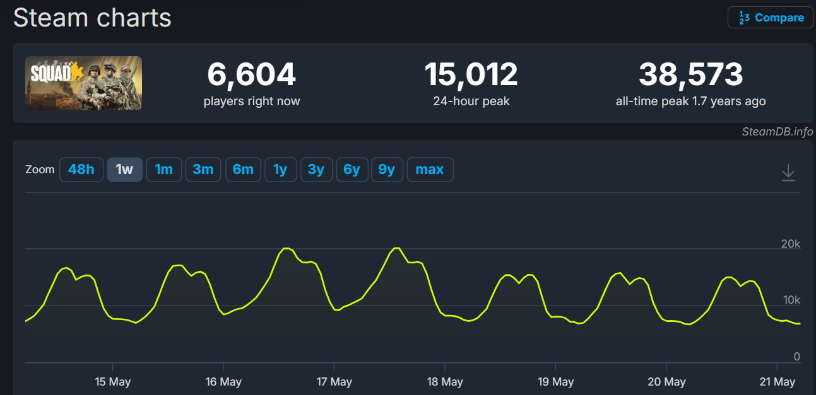816x395 pixels.
Task: Pick the 9y zoom range
Action: (387, 169)
